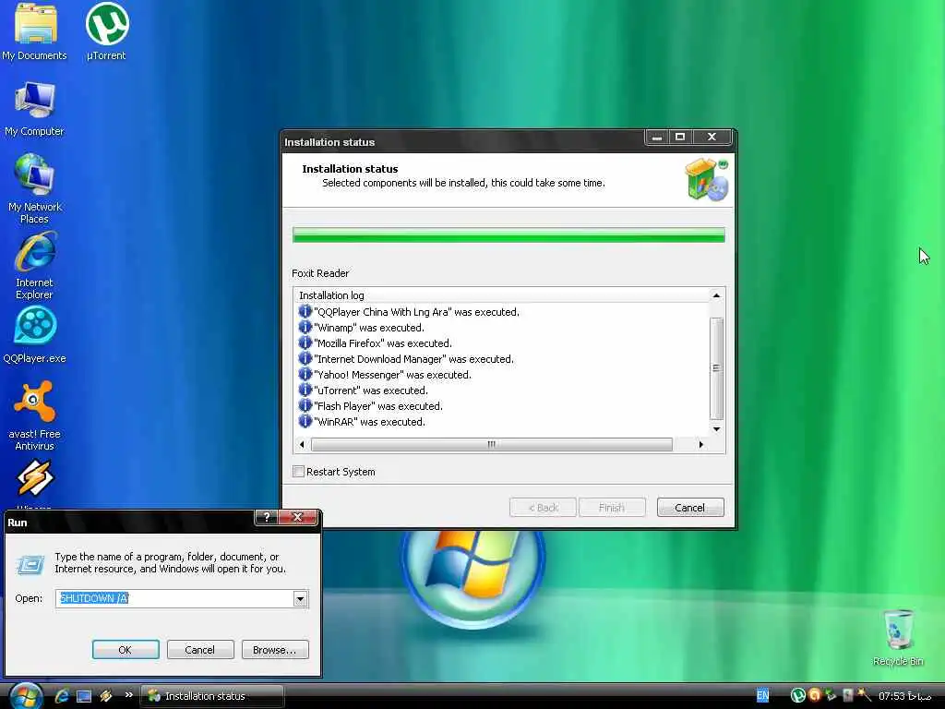Click Show Desktop in Quick Launch
Viewport: 945px width, 709px height.
pyautogui.click(x=84, y=696)
